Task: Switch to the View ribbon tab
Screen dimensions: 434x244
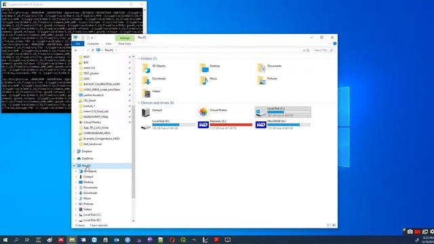Action: pos(108,43)
